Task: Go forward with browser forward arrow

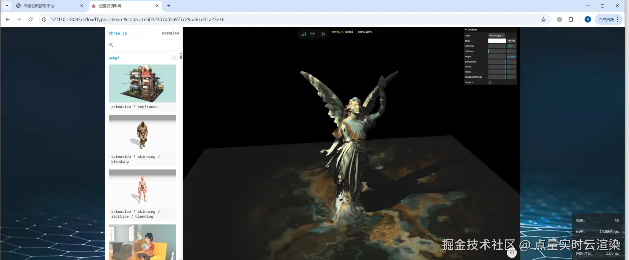Action: click(x=19, y=19)
